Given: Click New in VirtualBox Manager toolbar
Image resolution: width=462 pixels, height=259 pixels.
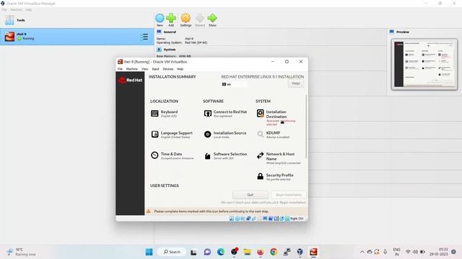Looking at the screenshot, I should click(160, 20).
